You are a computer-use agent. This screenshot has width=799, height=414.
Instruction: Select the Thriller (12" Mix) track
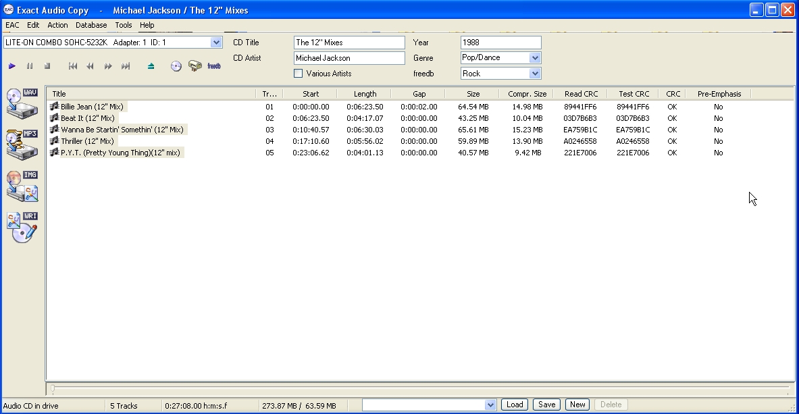(87, 141)
